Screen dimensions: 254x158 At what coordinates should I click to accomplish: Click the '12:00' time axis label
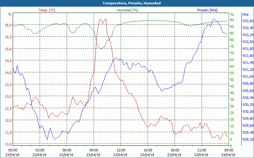pyautogui.click(x=121, y=150)
